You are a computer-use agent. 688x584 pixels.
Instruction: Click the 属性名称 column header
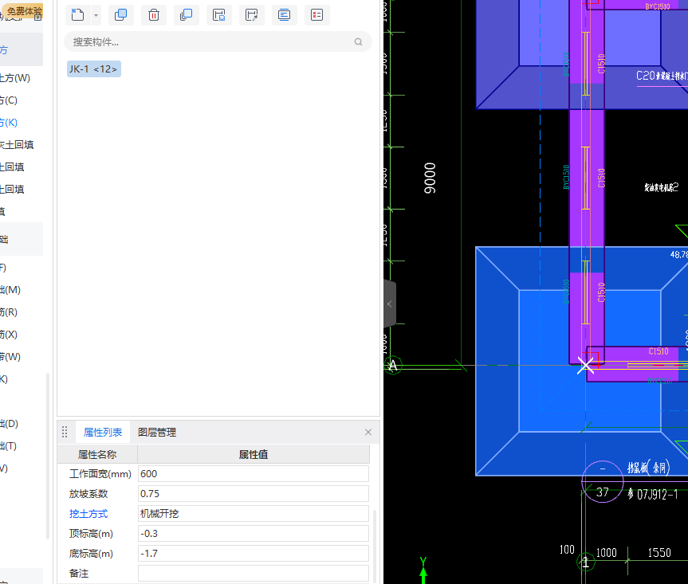(x=97, y=455)
